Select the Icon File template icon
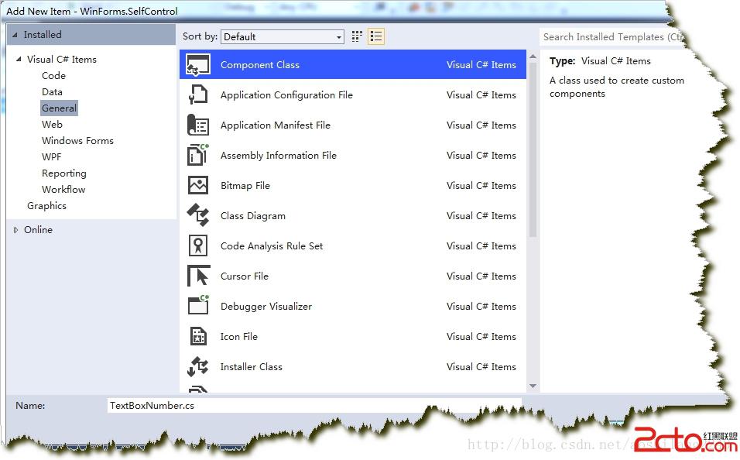Image resolution: width=740 pixels, height=460 pixels. [198, 336]
